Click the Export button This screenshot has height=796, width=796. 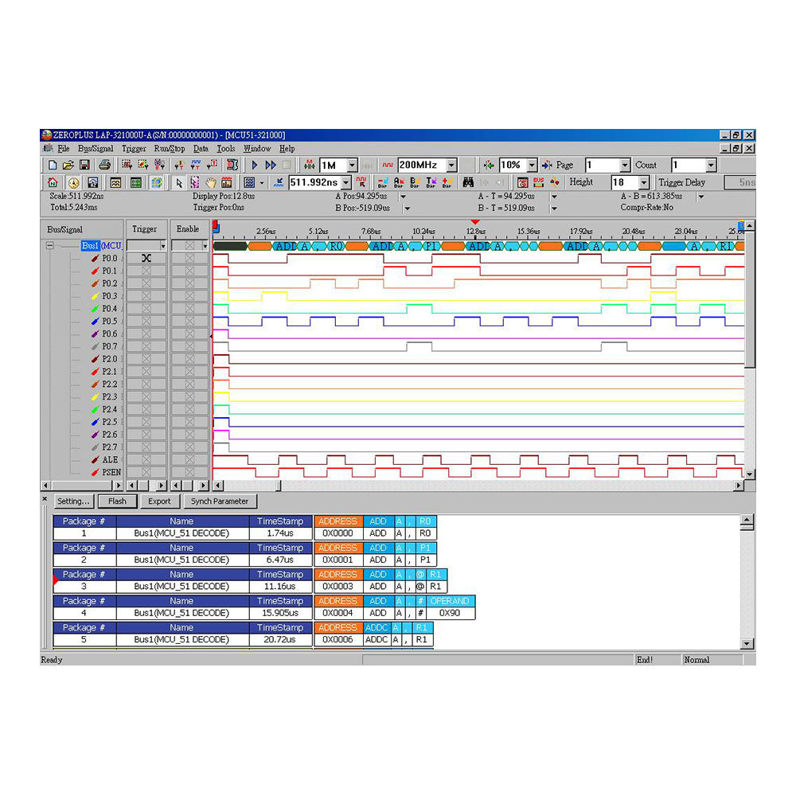(159, 501)
